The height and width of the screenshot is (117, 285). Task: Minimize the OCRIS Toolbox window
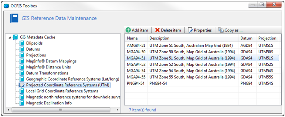coord(253,4)
